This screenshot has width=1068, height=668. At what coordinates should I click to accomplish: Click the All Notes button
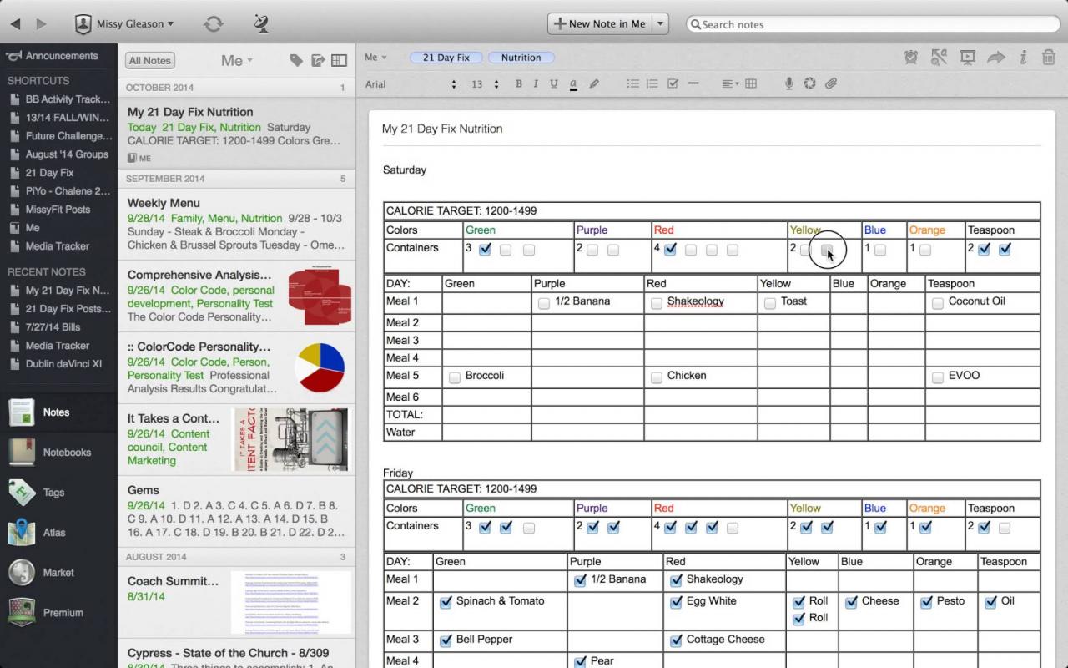point(150,60)
